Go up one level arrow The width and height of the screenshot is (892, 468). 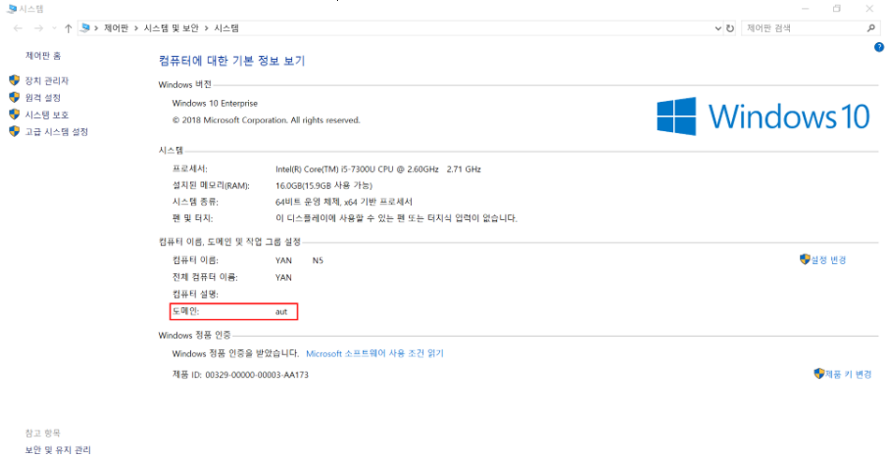[68, 28]
